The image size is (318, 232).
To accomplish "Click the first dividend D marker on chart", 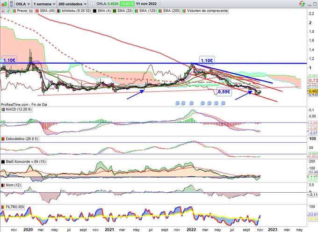I will [177, 103].
